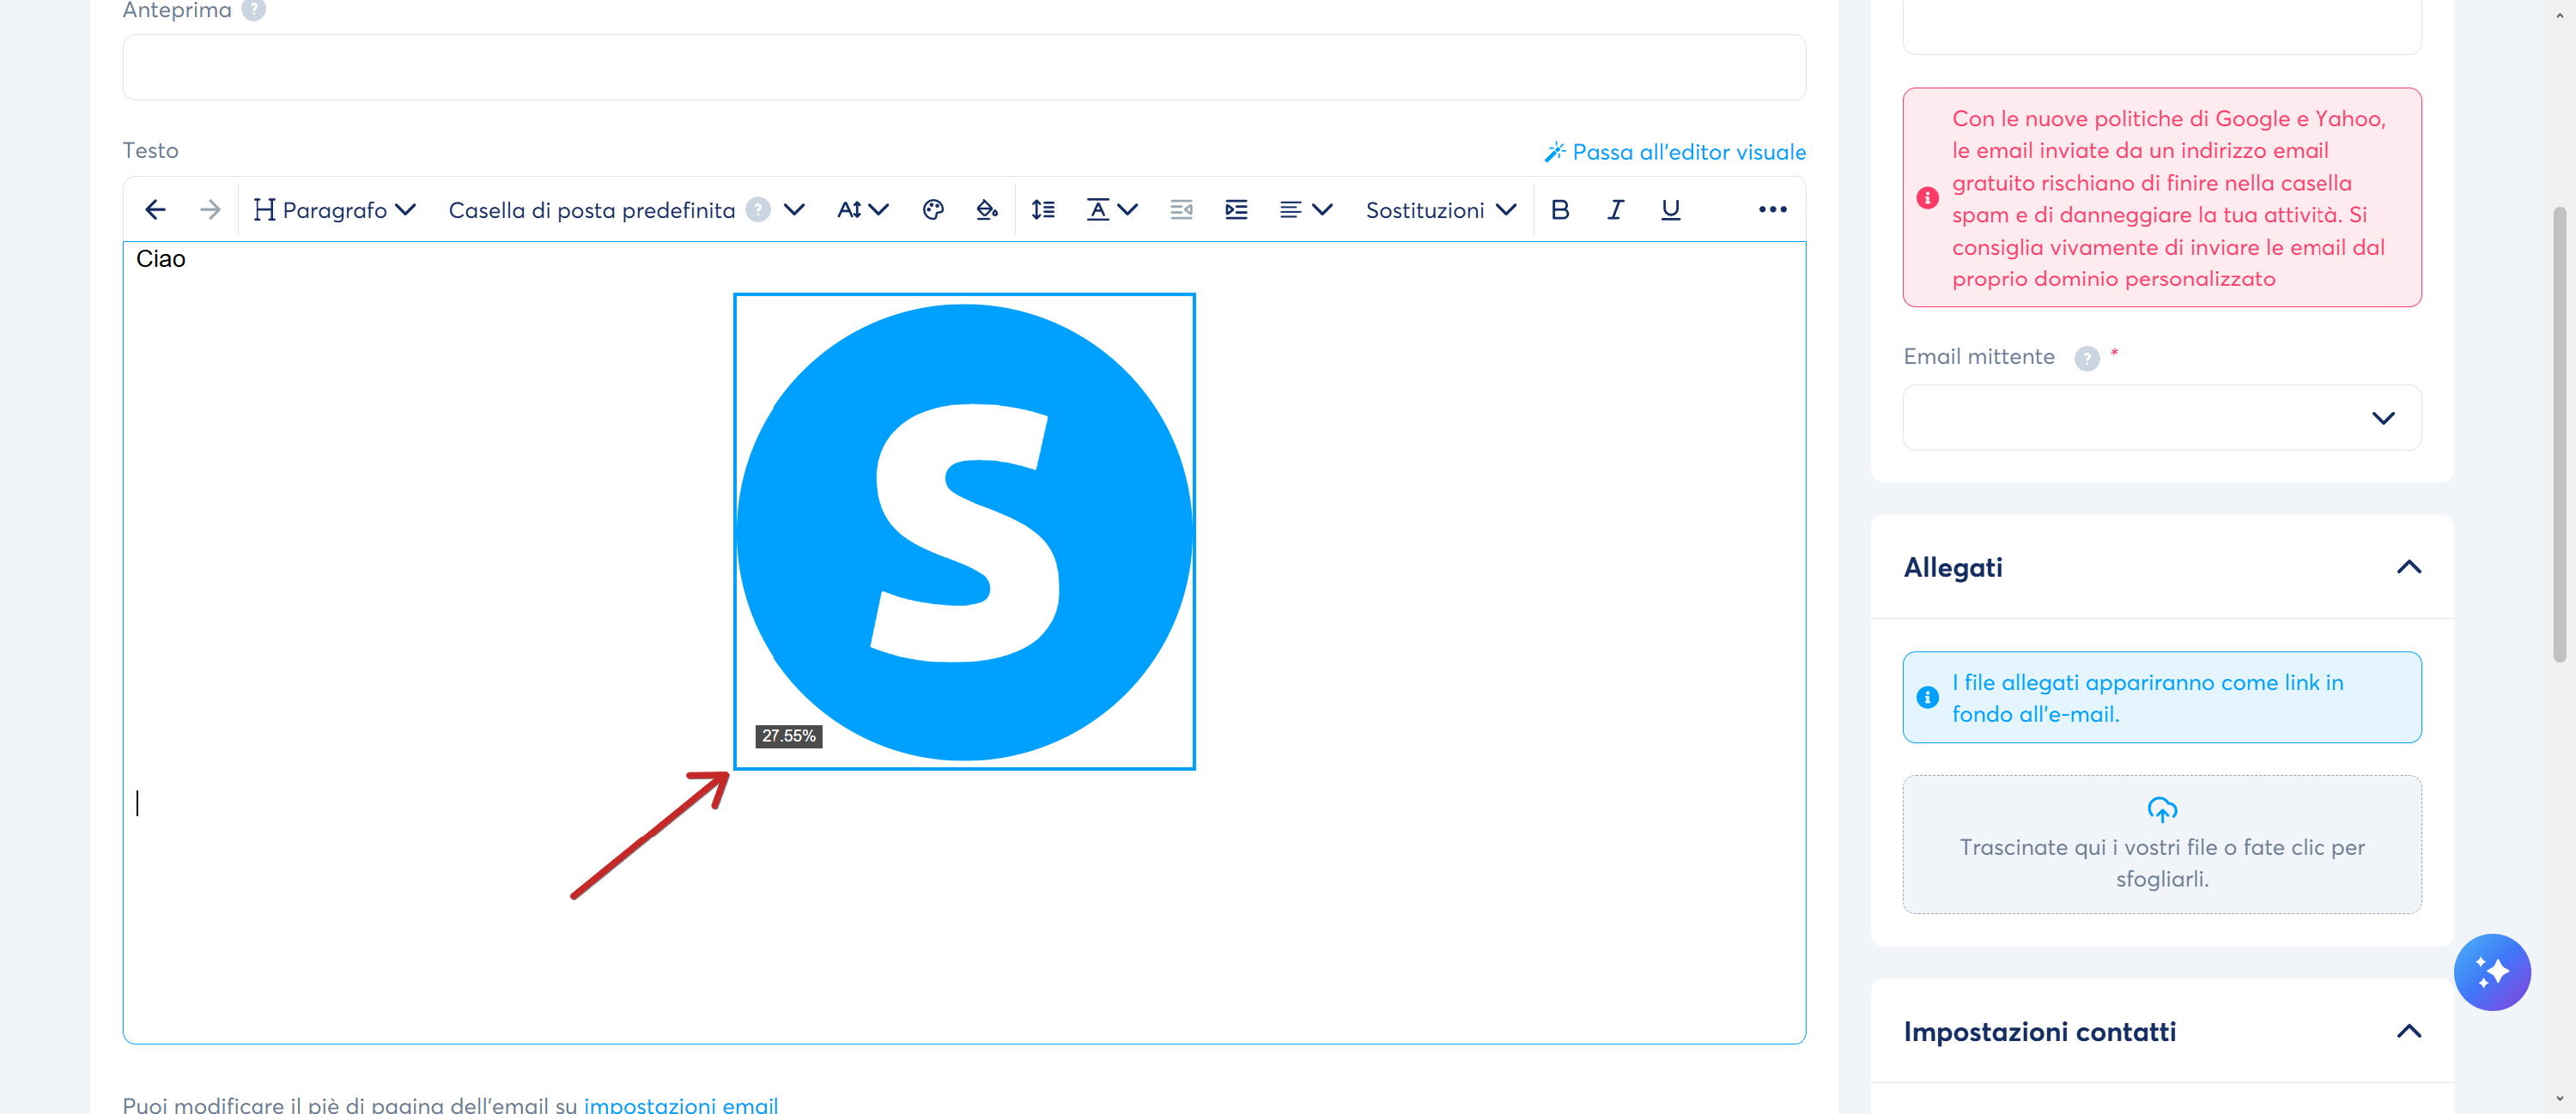Undo with the back arrow icon
The height and width of the screenshot is (1114, 2576).
pos(155,209)
